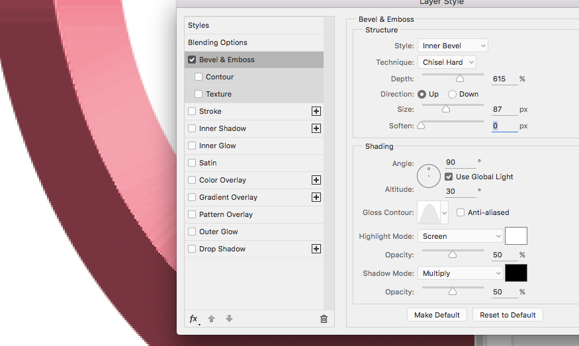The height and width of the screenshot is (346, 579).
Task: Enable the Pattern Overlay checkbox
Action: pos(192,214)
